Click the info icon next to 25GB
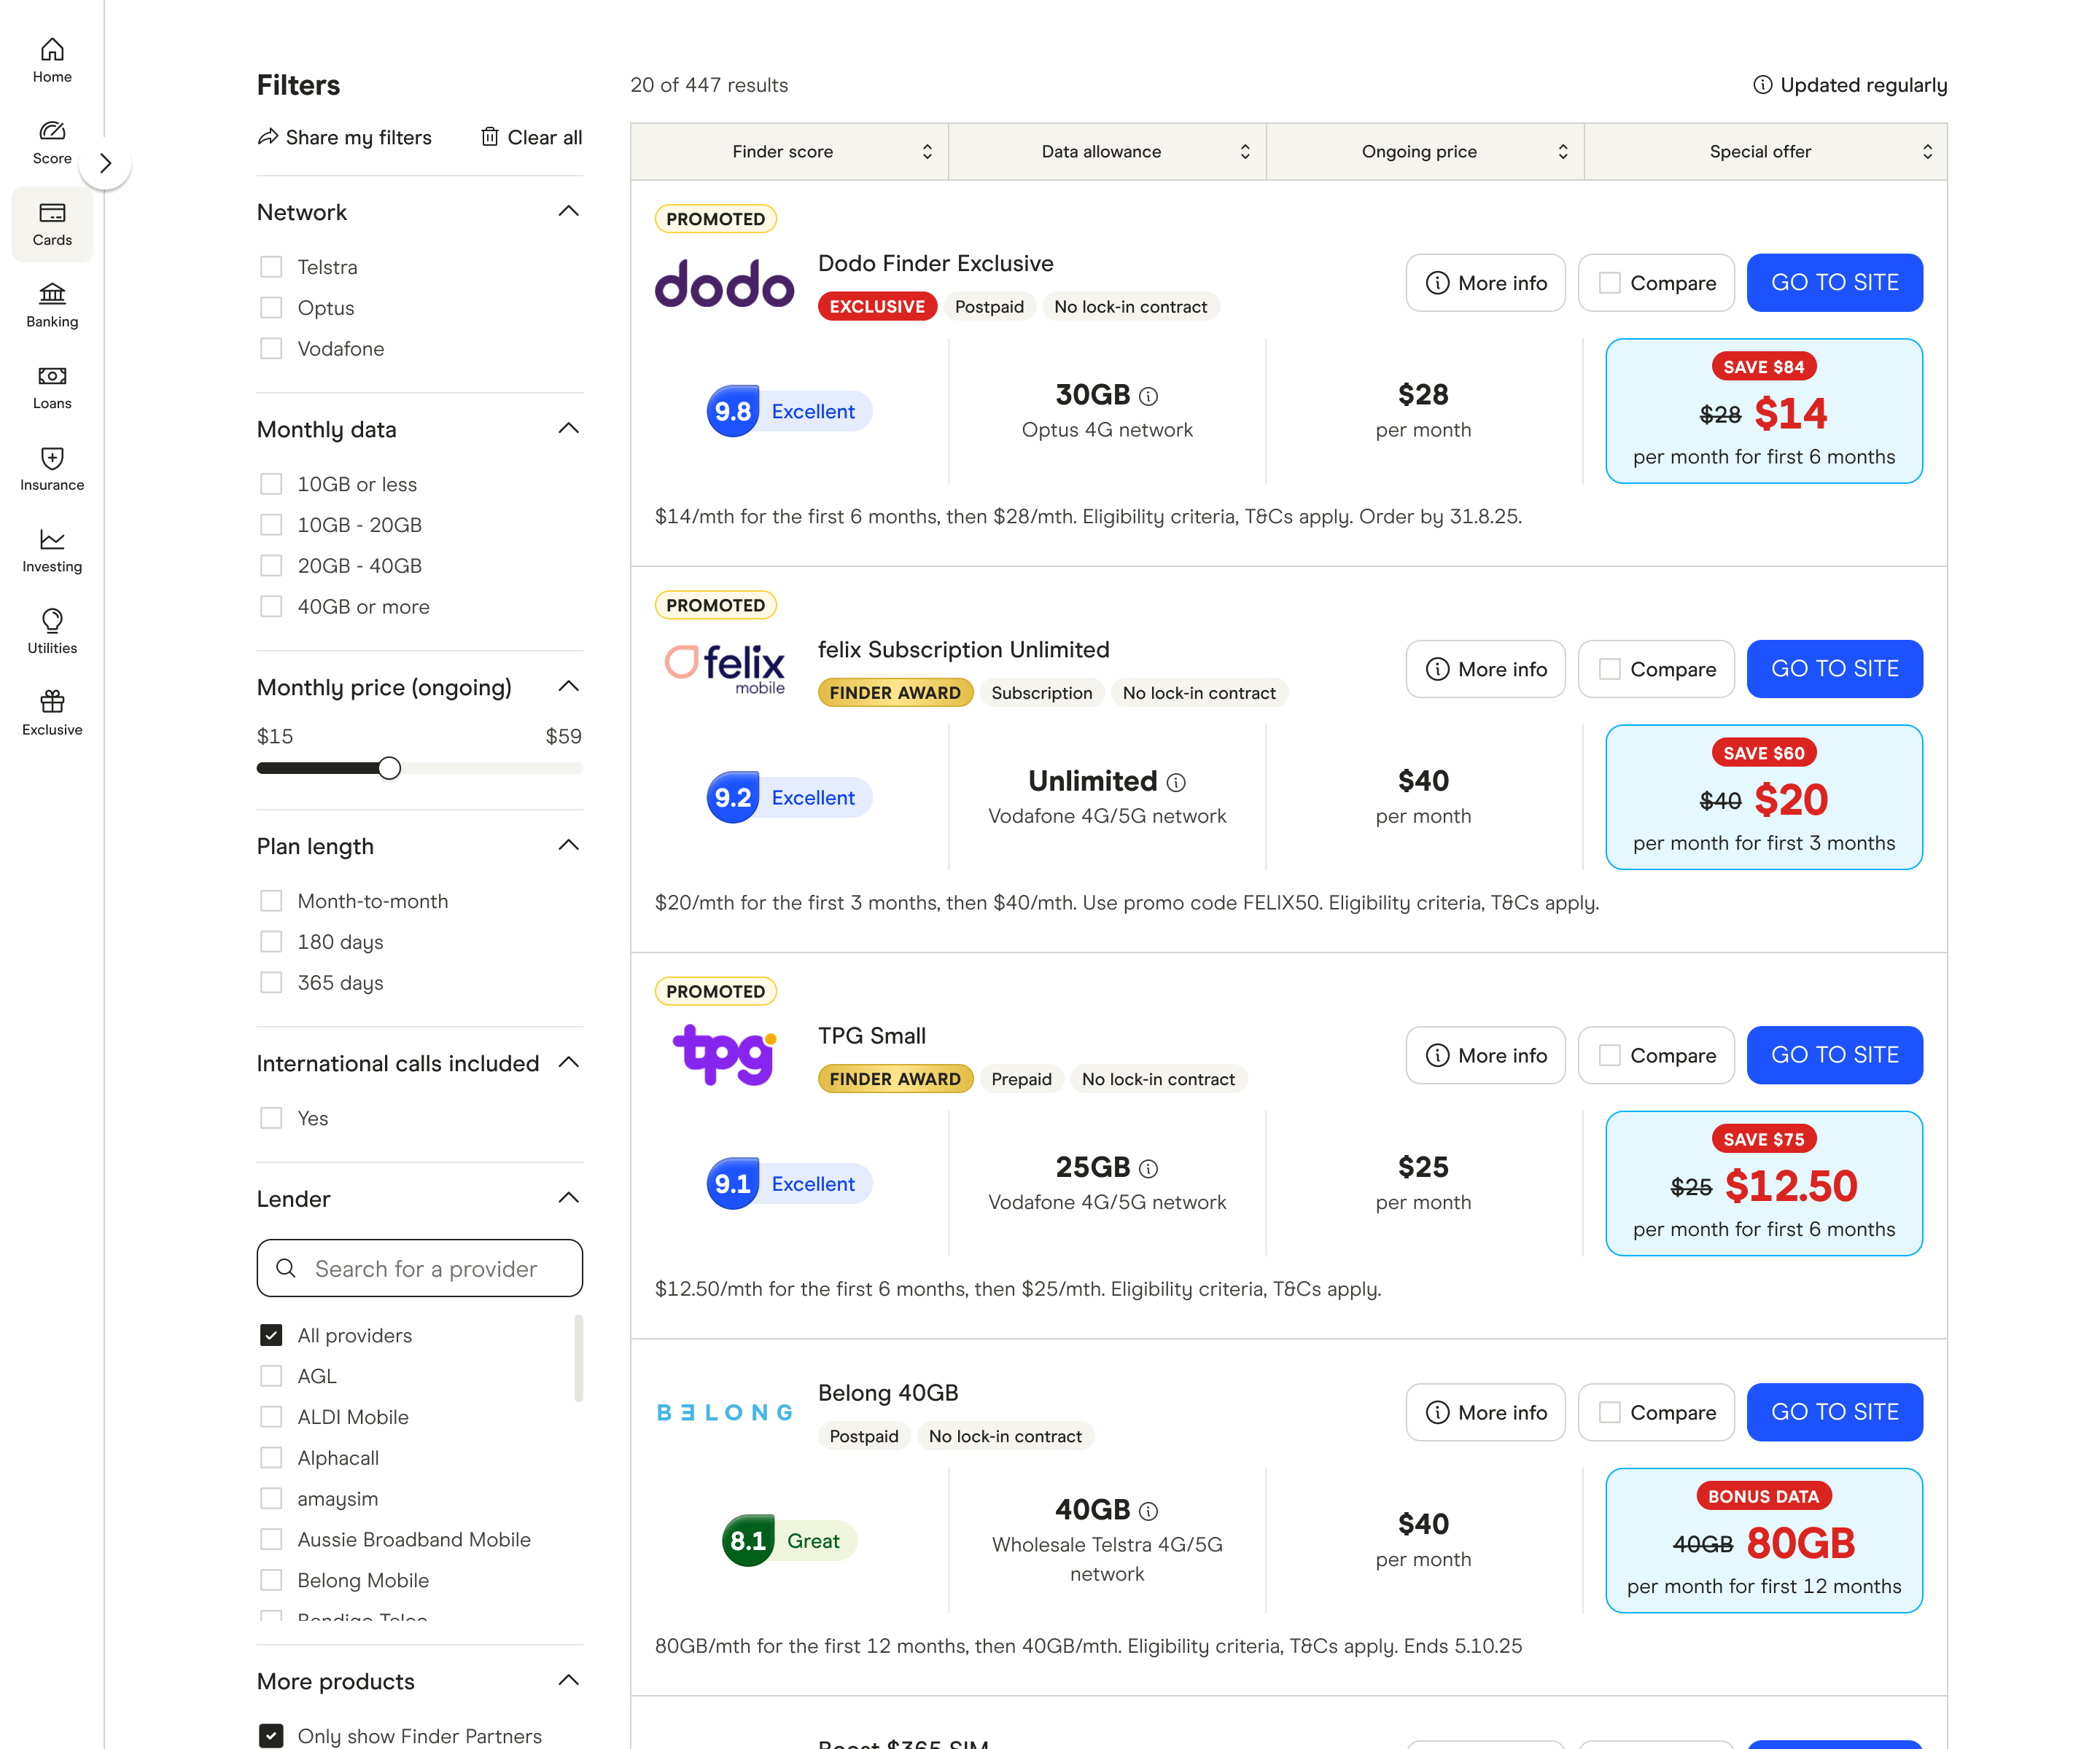This screenshot has height=1749, width=2100. 1149,1168
